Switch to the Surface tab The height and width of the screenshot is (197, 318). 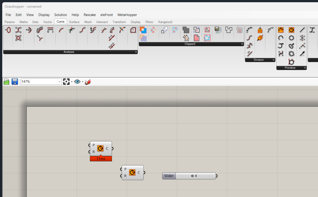(74, 22)
